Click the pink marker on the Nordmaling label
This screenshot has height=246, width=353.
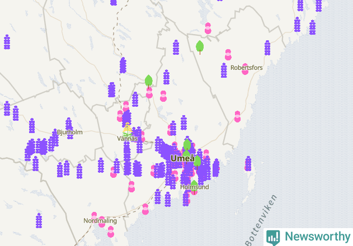tap(102, 222)
